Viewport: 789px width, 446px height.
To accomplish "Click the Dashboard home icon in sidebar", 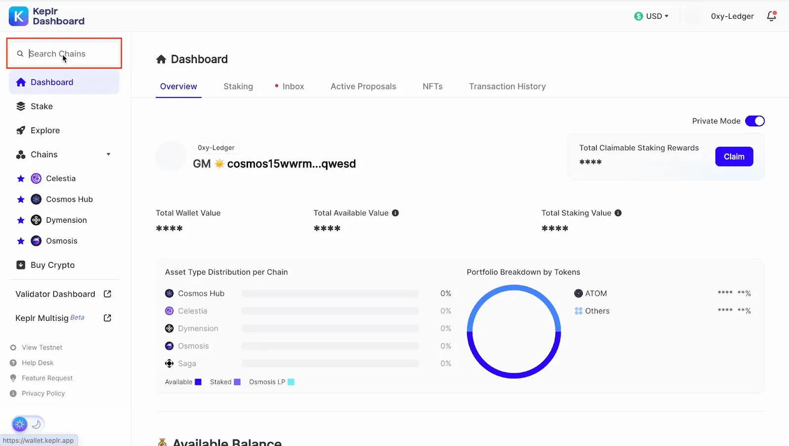I will tap(21, 82).
